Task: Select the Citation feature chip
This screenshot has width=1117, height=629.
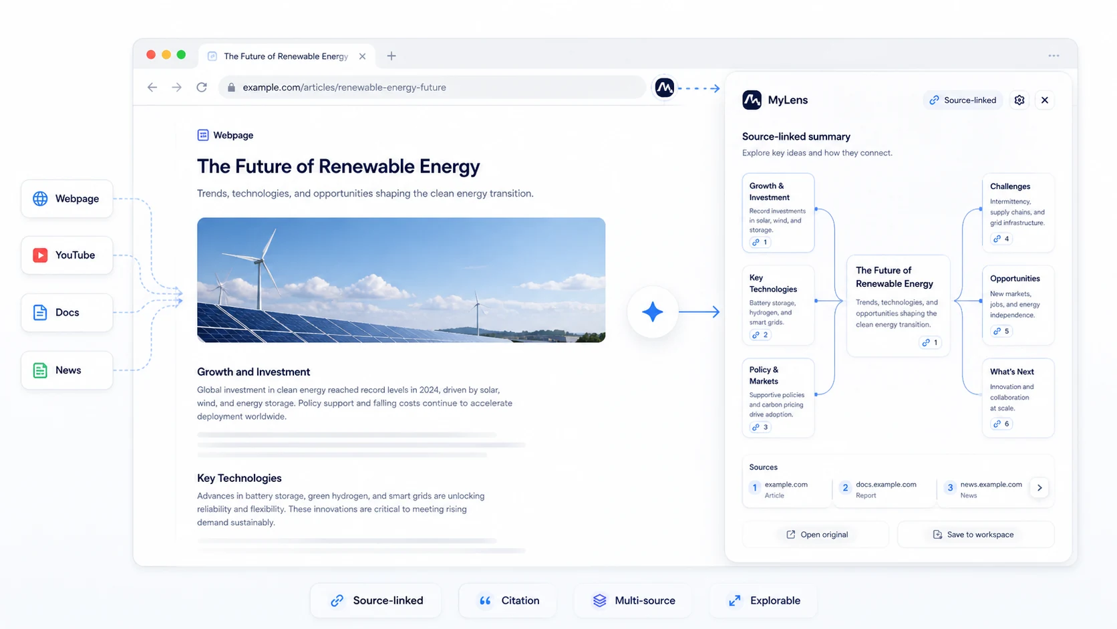Action: click(x=508, y=601)
